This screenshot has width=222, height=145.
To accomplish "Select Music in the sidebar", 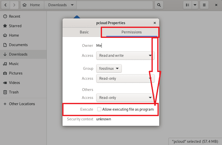I will [23, 64].
